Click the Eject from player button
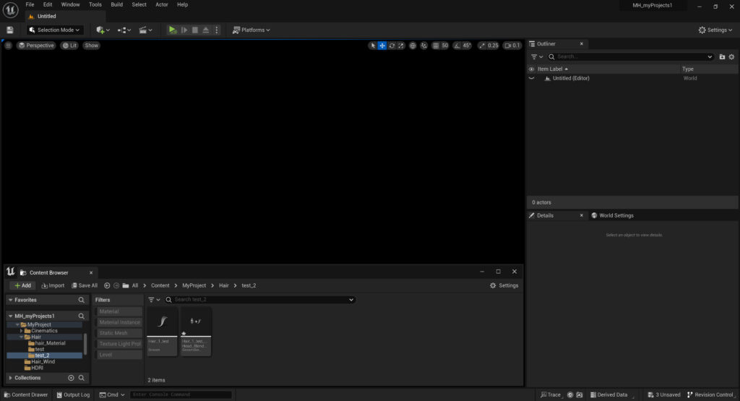Screen dimensions: 740x401 point(206,30)
